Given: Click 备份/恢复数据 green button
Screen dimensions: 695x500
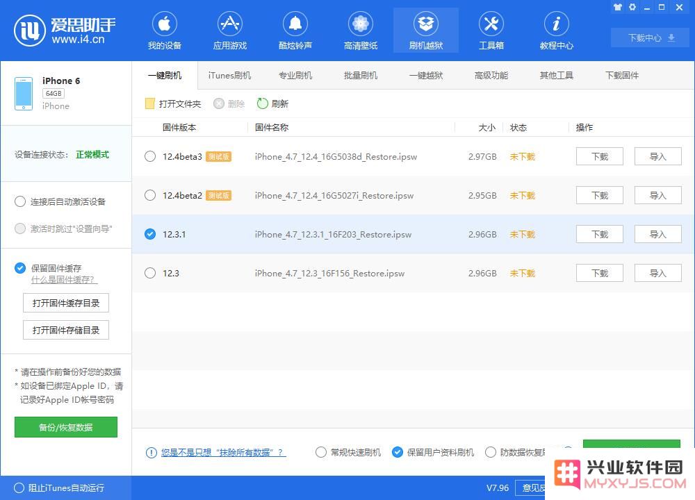Looking at the screenshot, I should pyautogui.click(x=66, y=427).
